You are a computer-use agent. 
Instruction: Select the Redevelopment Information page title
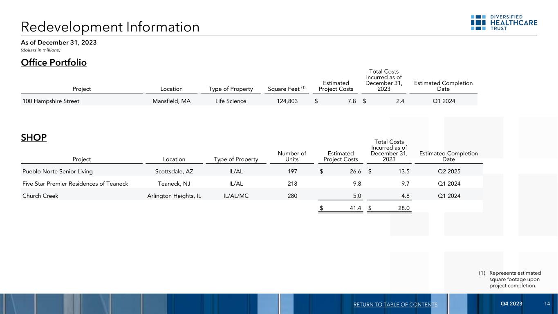tap(110, 27)
